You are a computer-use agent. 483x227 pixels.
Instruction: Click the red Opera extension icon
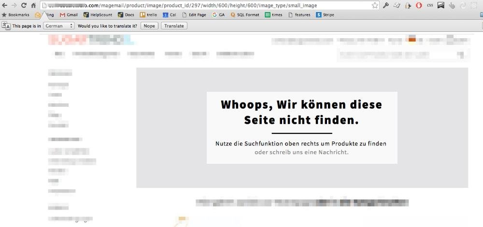point(418,5)
